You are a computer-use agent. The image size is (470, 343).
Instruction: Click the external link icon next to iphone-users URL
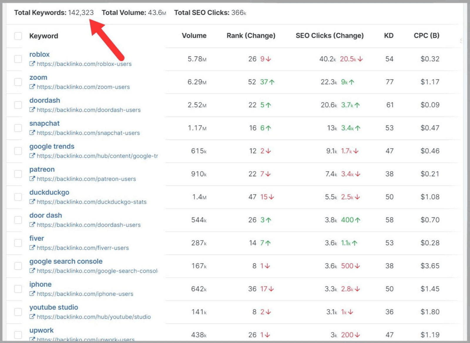pyautogui.click(x=32, y=294)
